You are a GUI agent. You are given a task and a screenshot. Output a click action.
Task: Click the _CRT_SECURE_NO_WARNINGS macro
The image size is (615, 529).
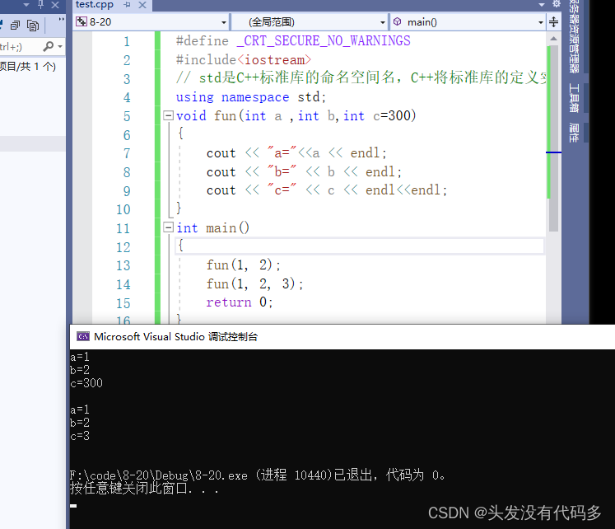point(324,41)
